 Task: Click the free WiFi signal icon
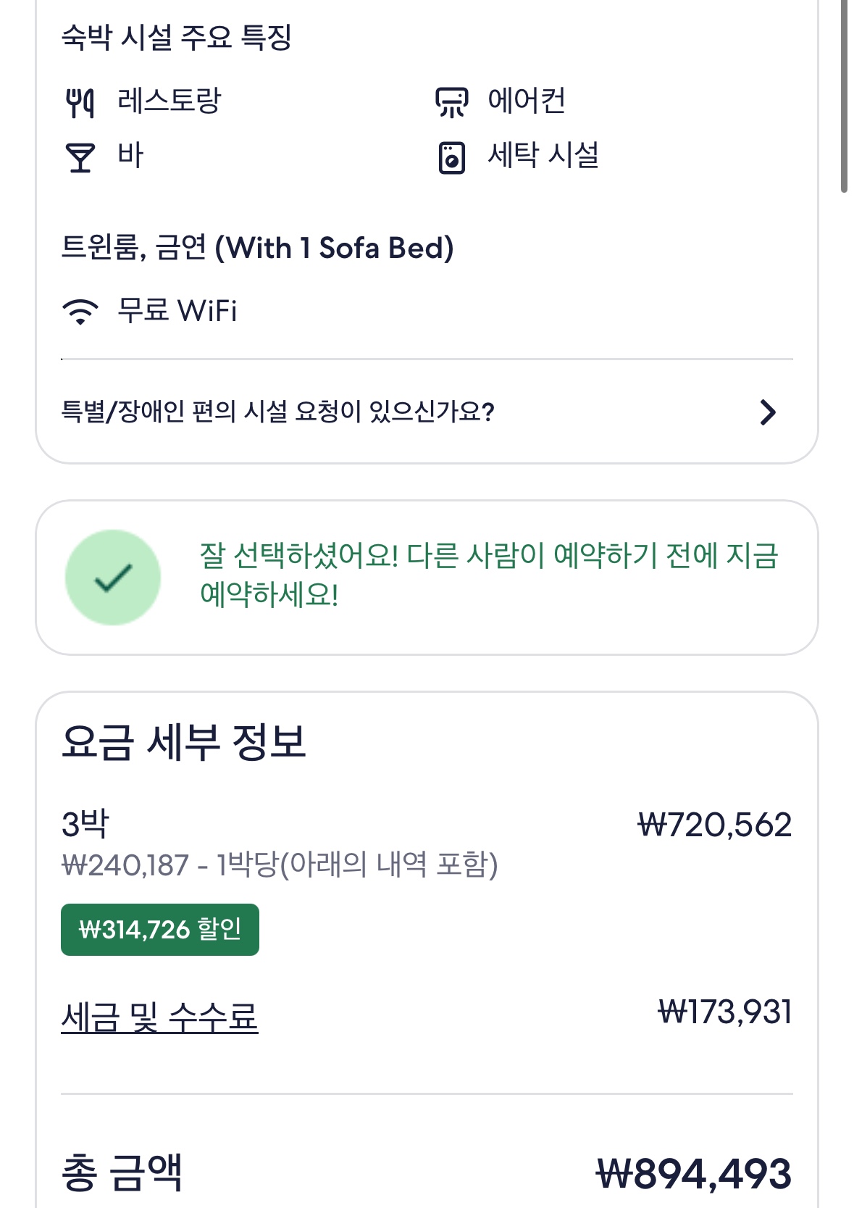pyautogui.click(x=80, y=312)
